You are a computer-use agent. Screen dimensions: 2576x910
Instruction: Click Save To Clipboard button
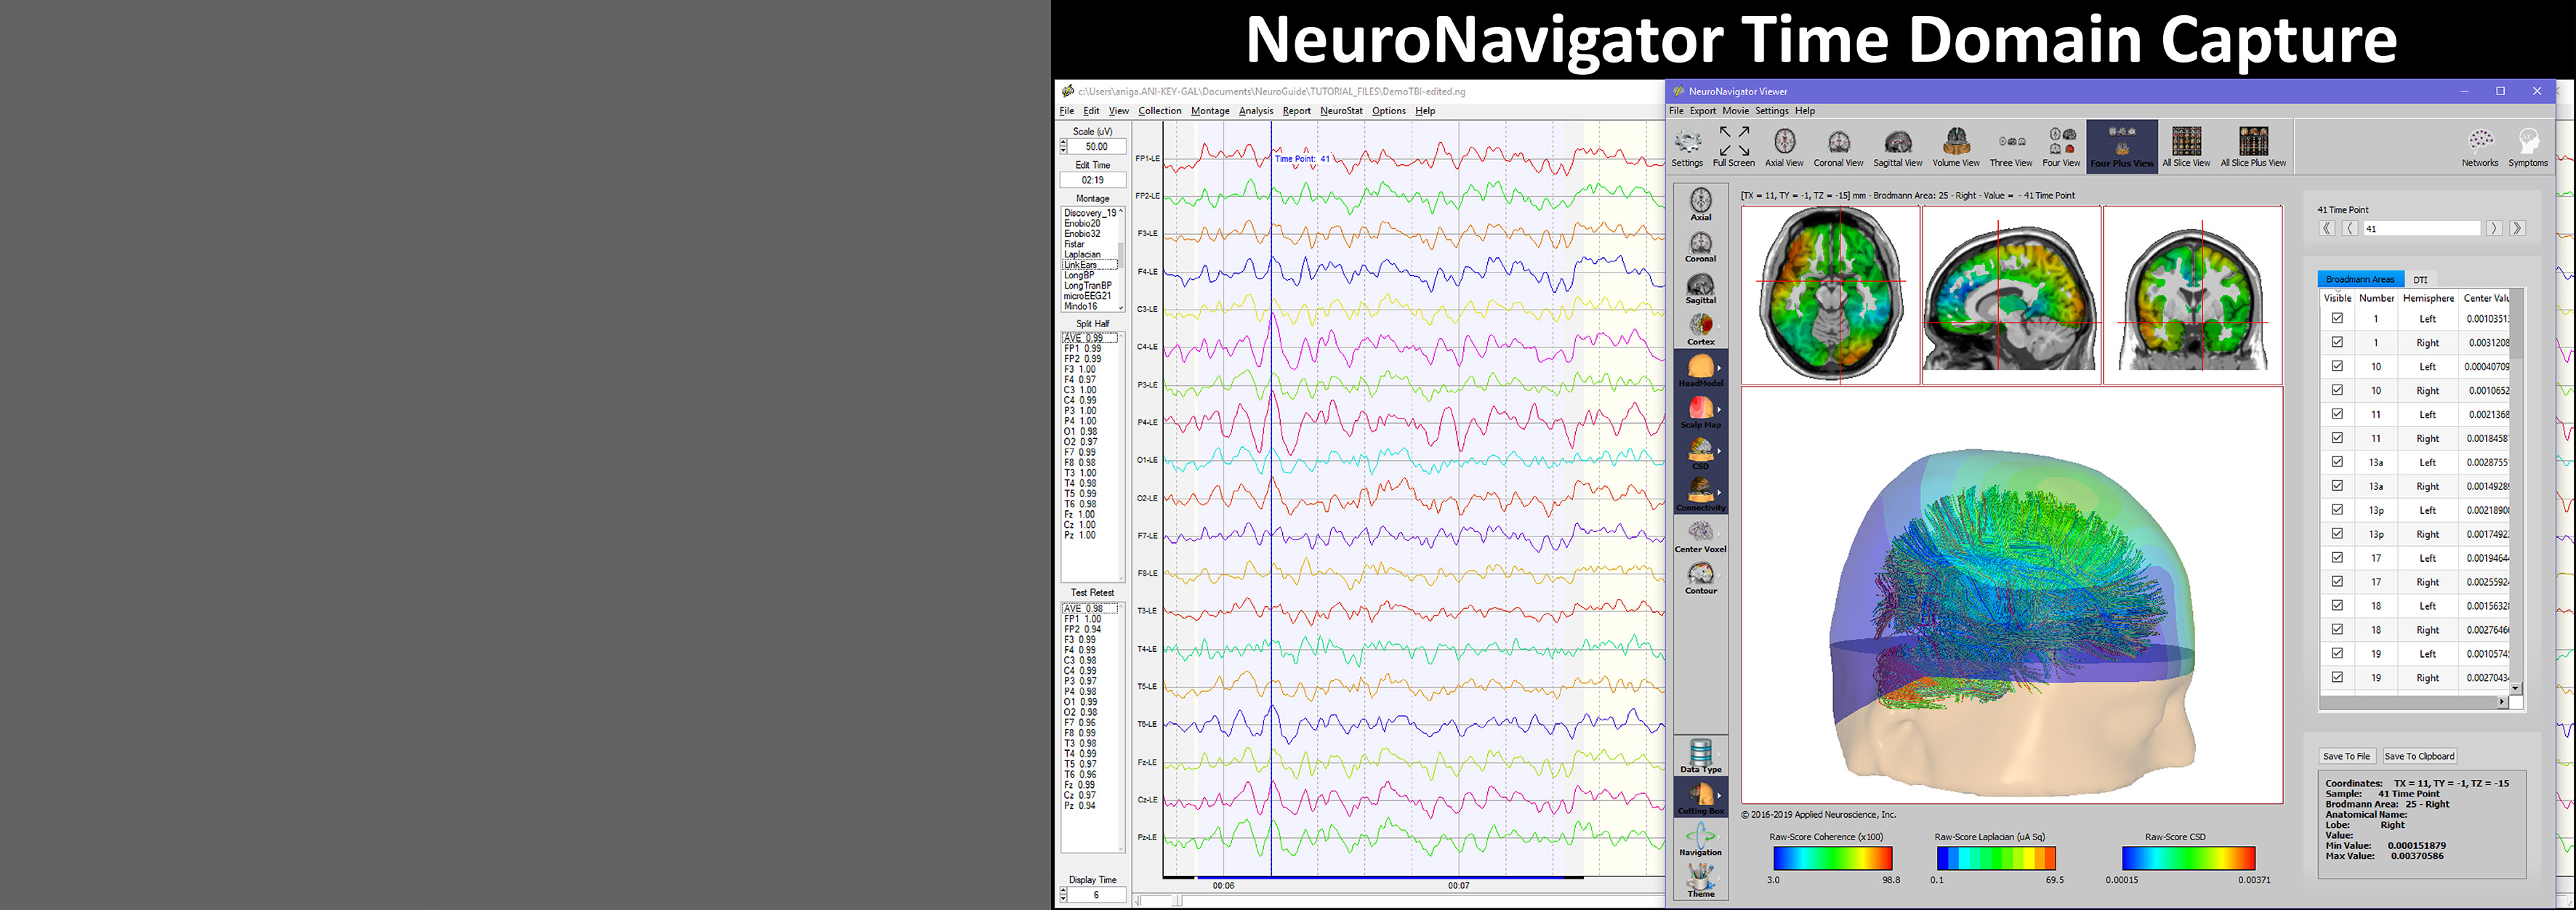[x=2418, y=756]
